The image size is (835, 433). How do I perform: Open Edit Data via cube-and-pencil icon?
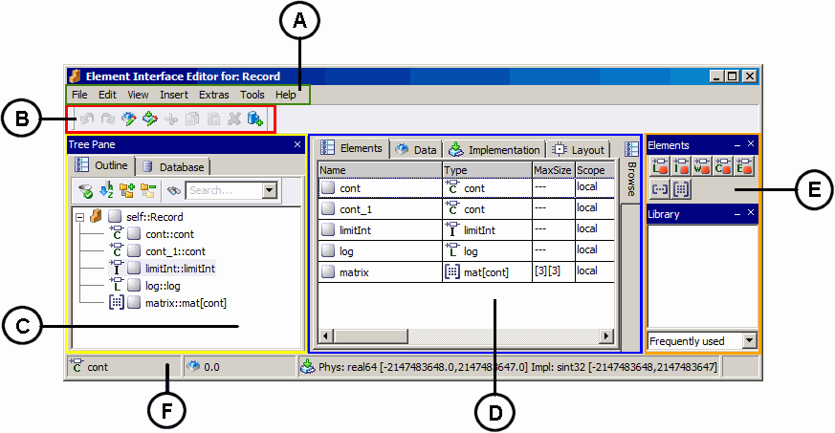click(x=129, y=119)
